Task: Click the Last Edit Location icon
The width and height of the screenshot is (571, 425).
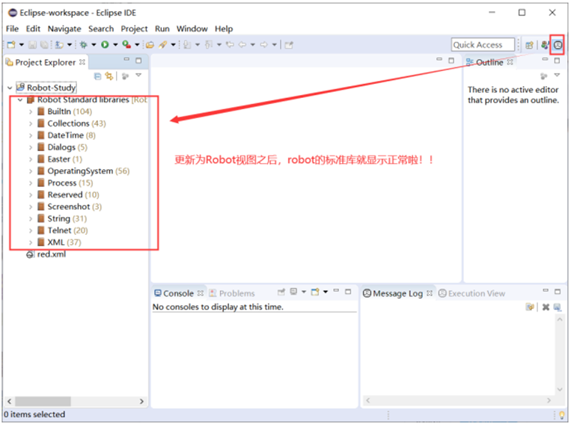Action: (230, 44)
